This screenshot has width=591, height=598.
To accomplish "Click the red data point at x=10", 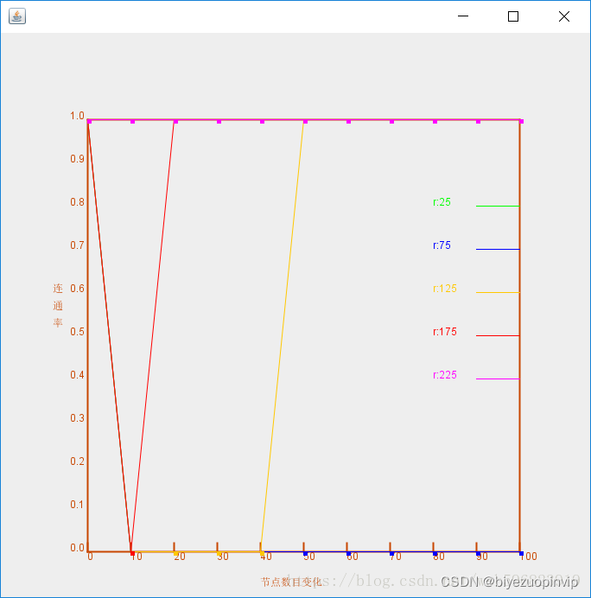I will [x=132, y=553].
